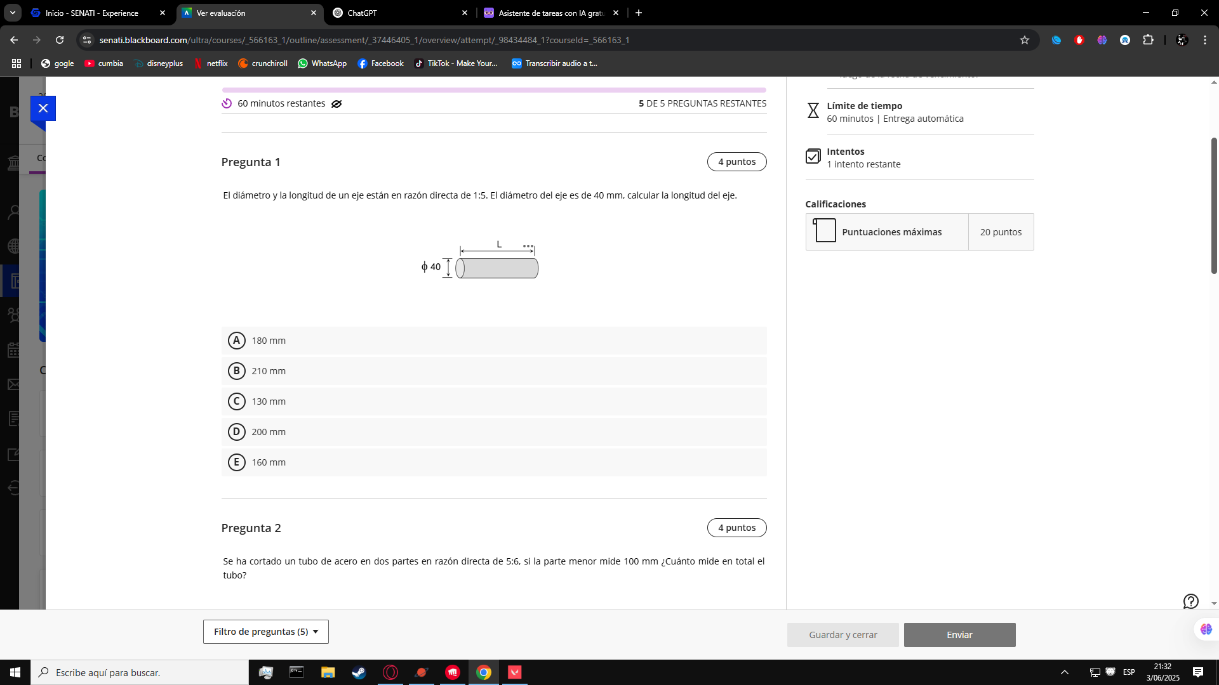
Task: Click the Enviar button
Action: [959, 634]
